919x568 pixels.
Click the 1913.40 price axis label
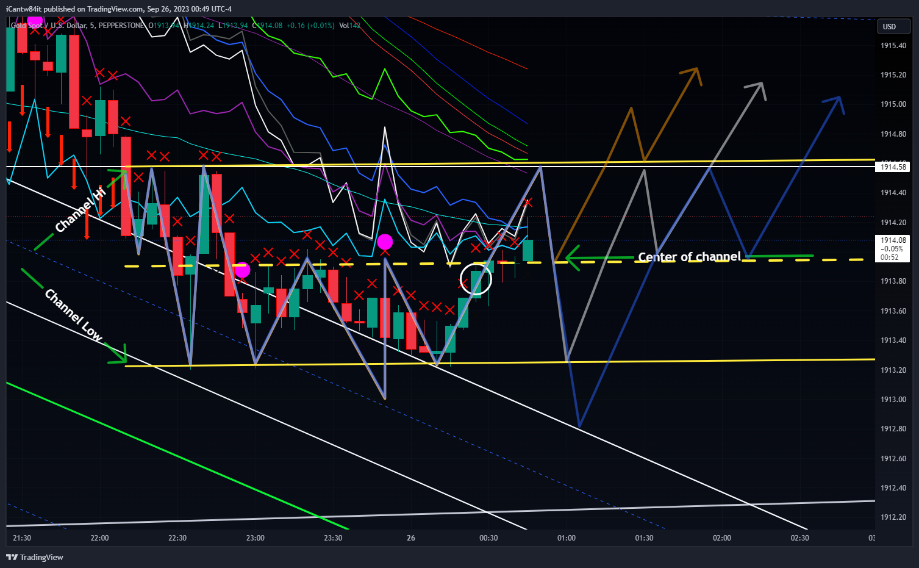[x=893, y=340]
